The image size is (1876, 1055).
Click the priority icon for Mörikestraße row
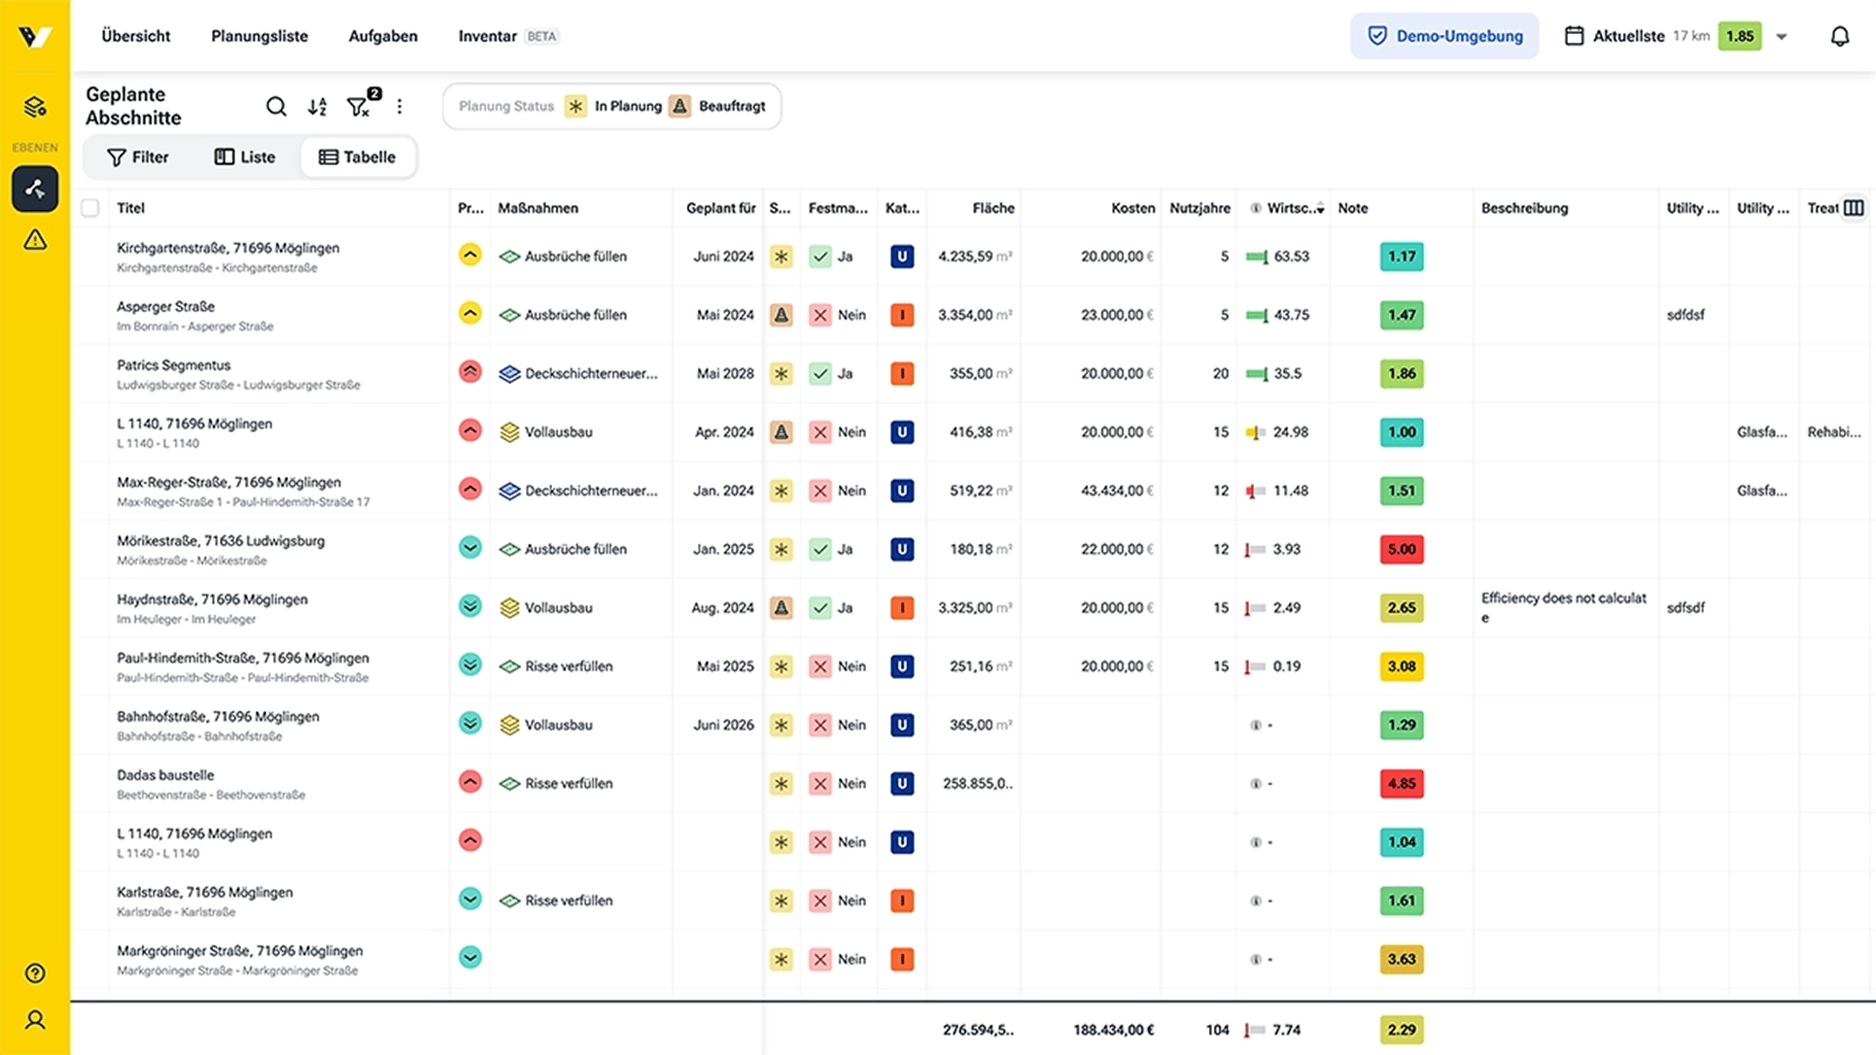tap(469, 548)
